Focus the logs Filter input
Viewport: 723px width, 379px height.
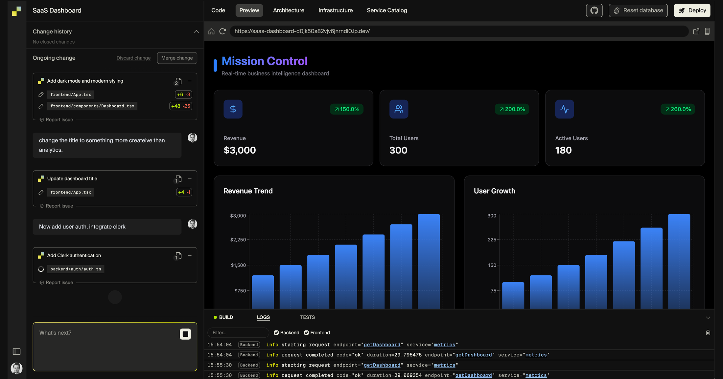[x=238, y=333]
